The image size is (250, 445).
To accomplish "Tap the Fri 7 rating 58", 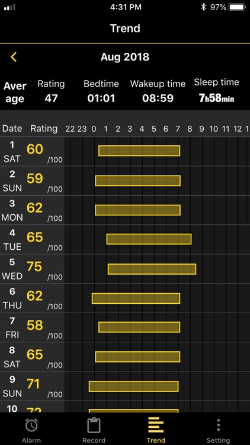I will tap(34, 325).
